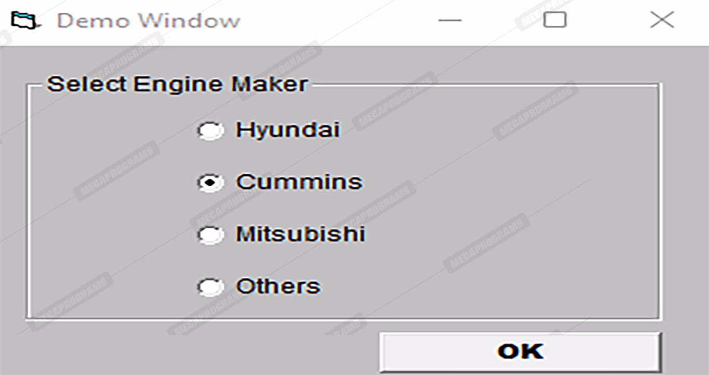709x375 pixels.
Task: Click the Others text label
Action: tap(278, 286)
